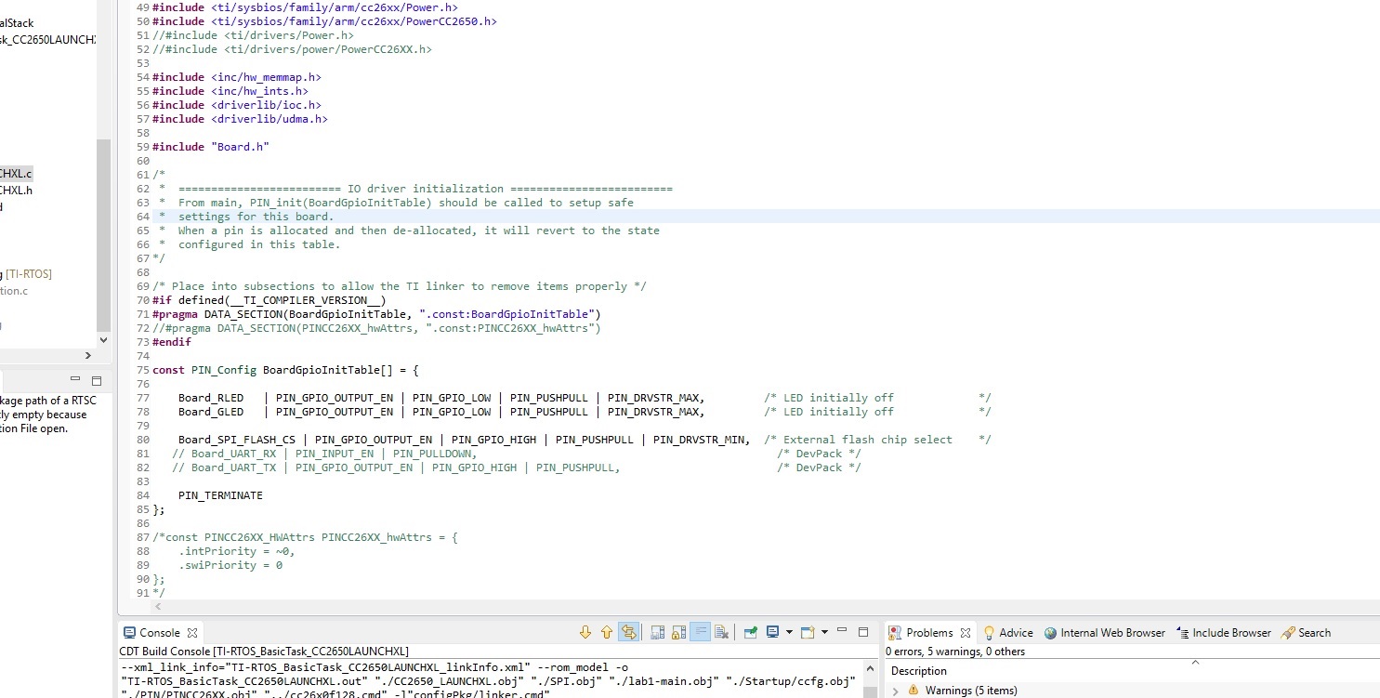Switch to the Problems tab
The image size is (1380, 698).
[929, 633]
